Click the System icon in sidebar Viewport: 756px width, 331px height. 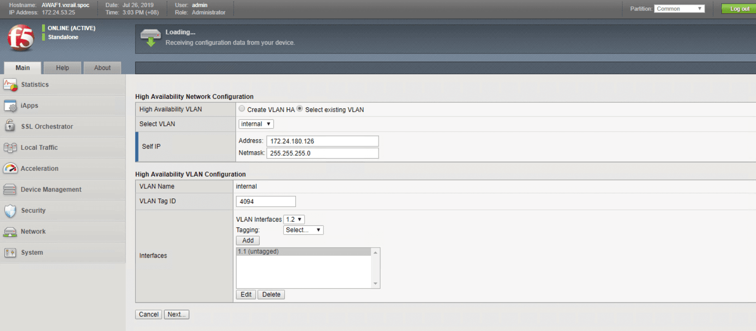pyautogui.click(x=10, y=253)
